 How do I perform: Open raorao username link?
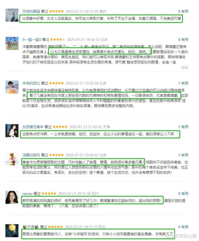(x=27, y=194)
